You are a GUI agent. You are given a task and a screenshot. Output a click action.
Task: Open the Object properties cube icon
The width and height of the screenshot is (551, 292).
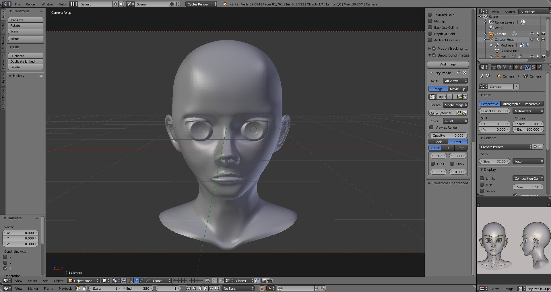coord(516,67)
